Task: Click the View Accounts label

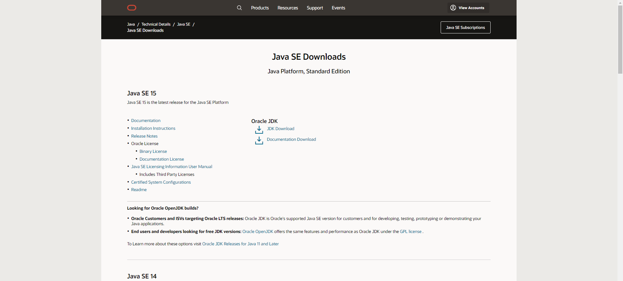Action: pyautogui.click(x=471, y=8)
